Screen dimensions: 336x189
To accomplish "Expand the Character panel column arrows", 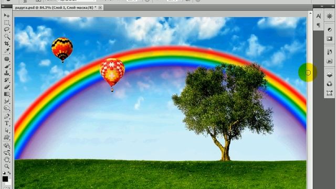I will coord(321,6).
